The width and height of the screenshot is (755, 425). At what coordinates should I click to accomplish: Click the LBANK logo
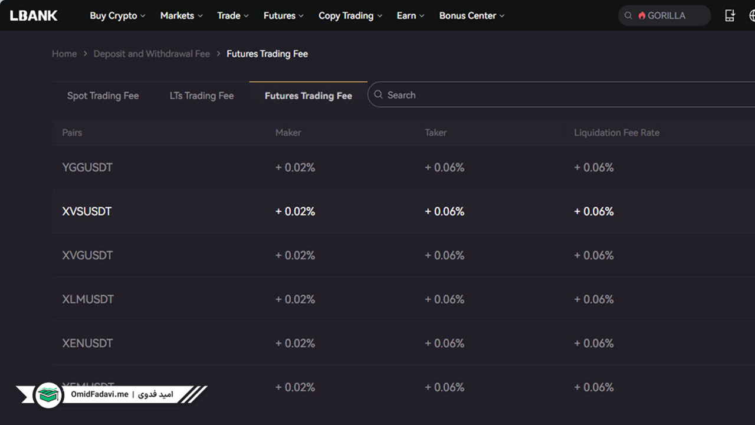(x=34, y=15)
